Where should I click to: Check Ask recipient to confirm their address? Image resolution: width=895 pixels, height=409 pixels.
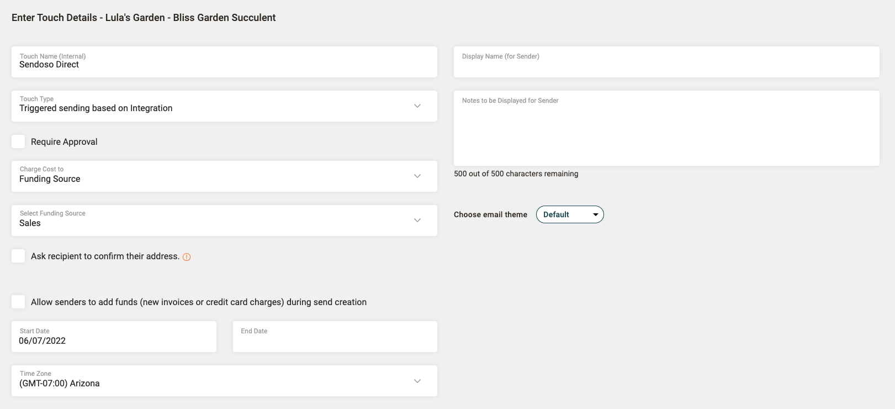coord(18,256)
